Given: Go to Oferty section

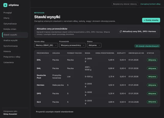Looking at the screenshot, I should (6, 18).
